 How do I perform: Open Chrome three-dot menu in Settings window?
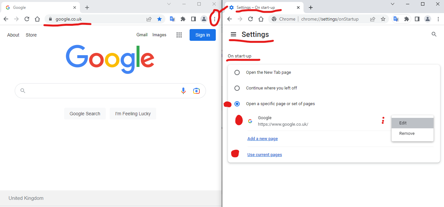(438, 19)
